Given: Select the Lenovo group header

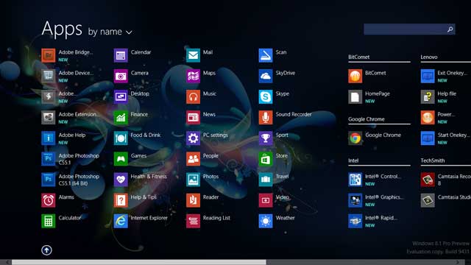Looking at the screenshot, I should (429, 57).
